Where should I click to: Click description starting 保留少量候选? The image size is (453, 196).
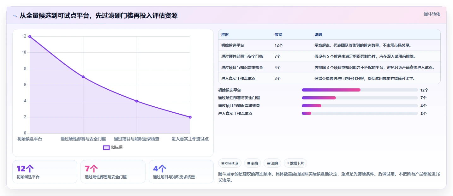point(365,78)
